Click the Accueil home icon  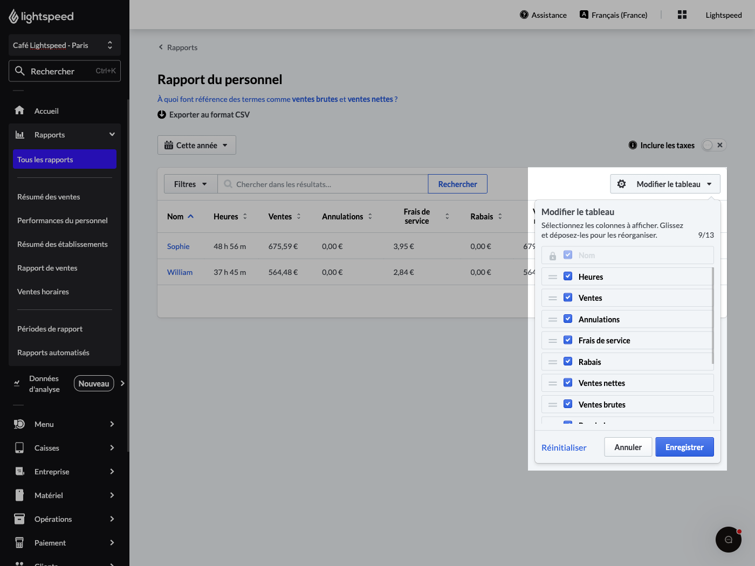tap(19, 111)
